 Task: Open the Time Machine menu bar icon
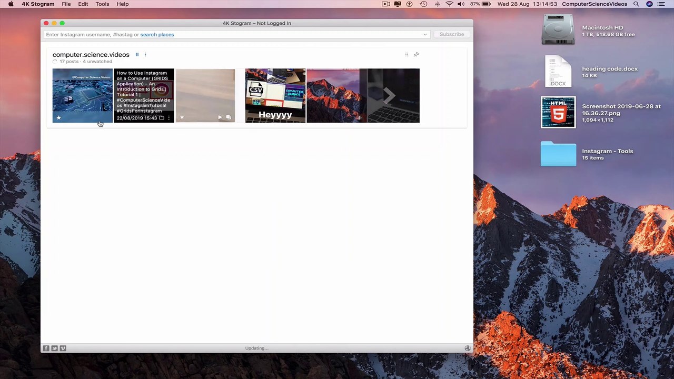point(423,4)
